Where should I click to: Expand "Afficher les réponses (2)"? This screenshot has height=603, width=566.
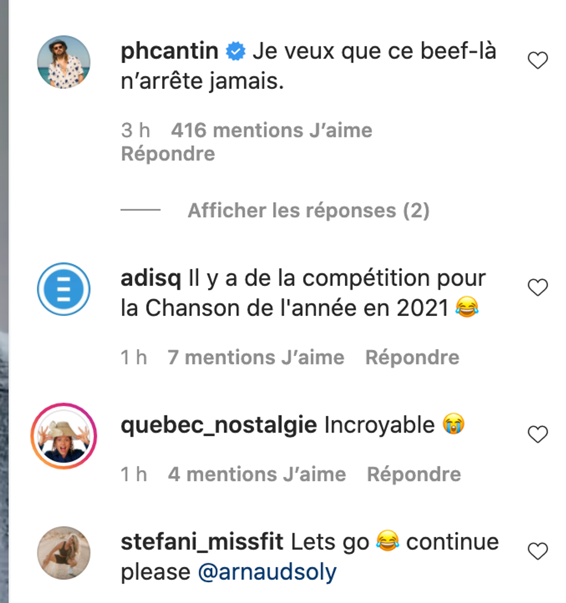308,211
